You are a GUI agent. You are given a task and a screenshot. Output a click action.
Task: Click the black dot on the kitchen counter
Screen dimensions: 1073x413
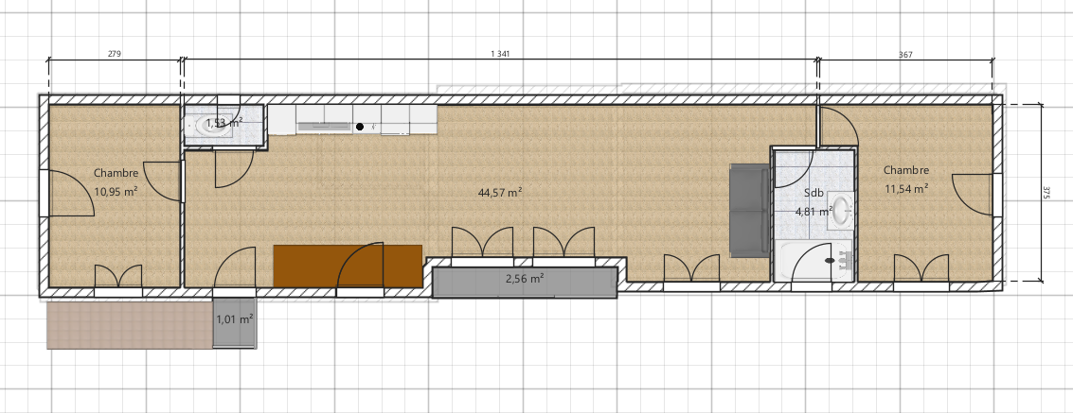point(360,127)
